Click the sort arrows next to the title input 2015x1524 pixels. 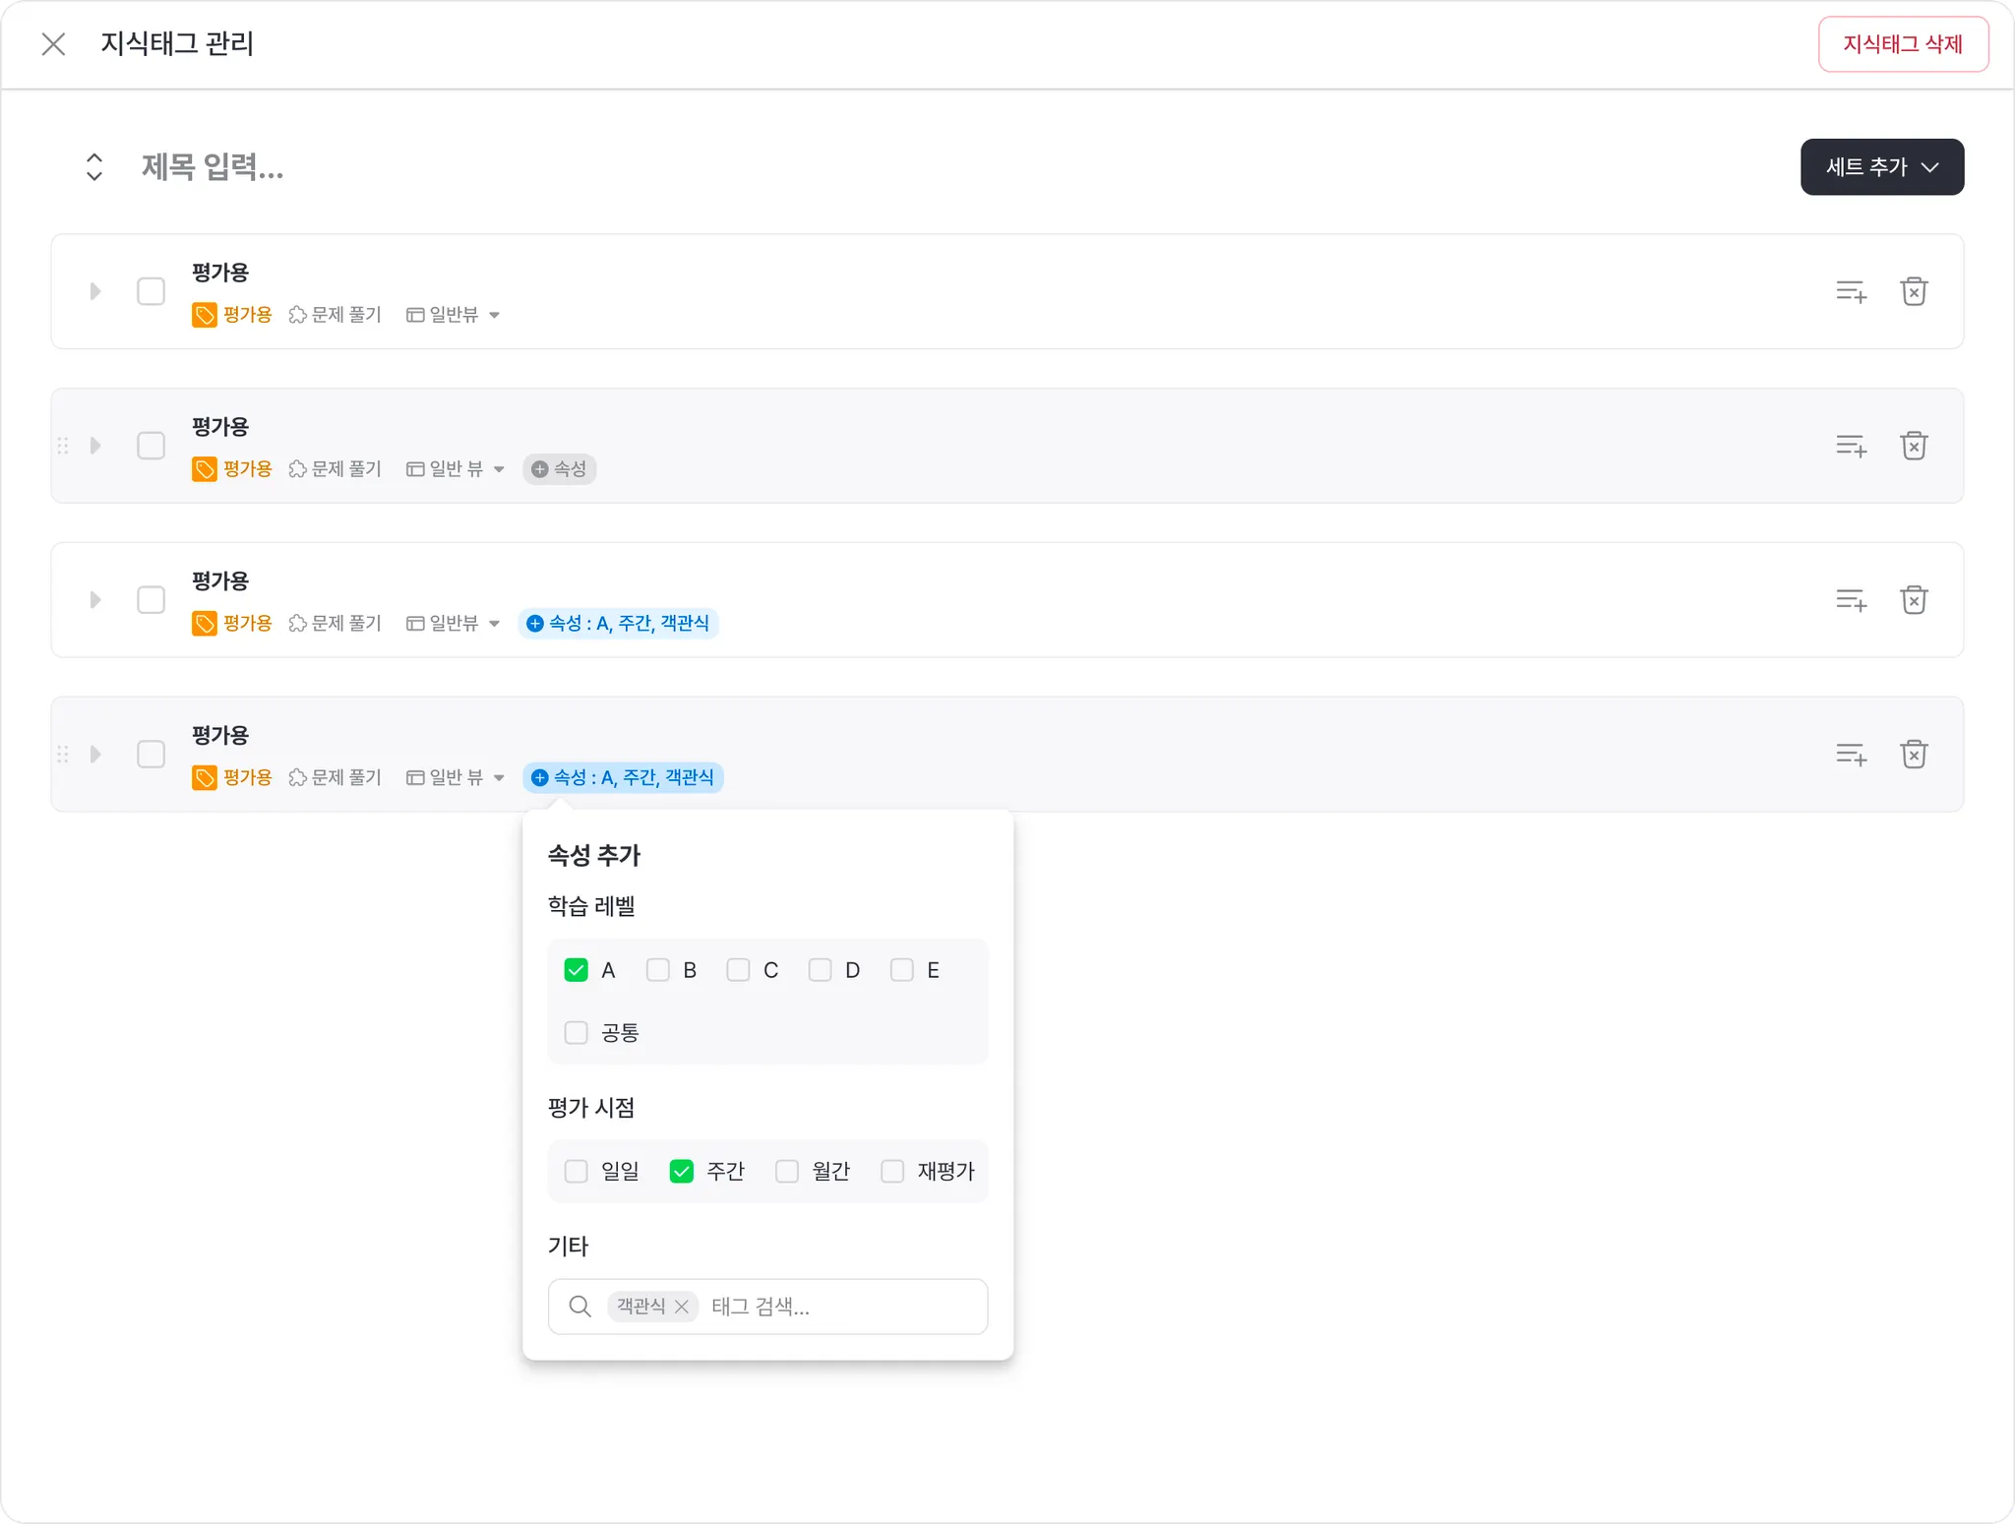point(94,166)
